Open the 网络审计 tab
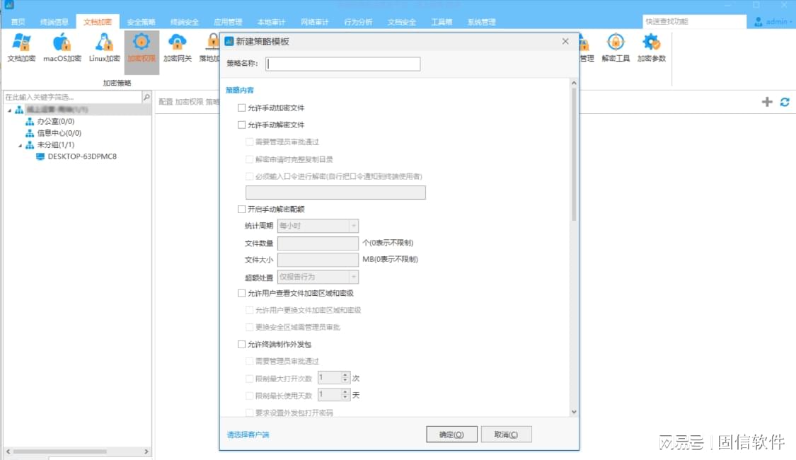The width and height of the screenshot is (796, 460). (314, 22)
